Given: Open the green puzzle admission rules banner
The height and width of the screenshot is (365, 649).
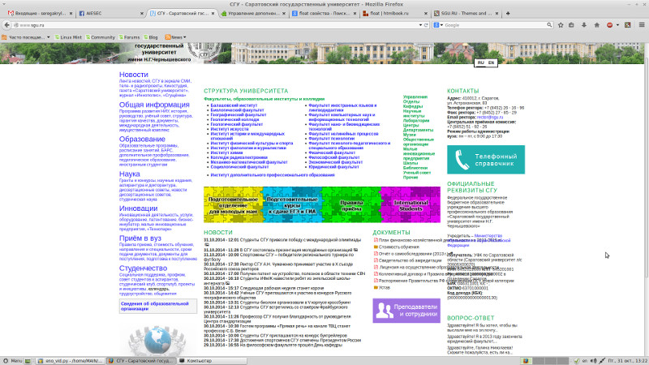Looking at the screenshot, I should pyautogui.click(x=351, y=205).
